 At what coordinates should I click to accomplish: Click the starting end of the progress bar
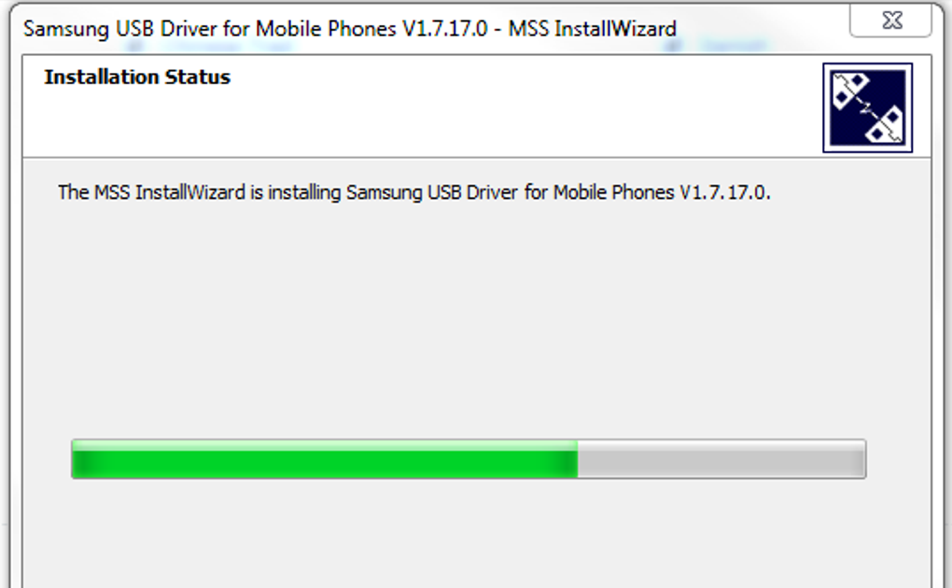tap(76, 459)
